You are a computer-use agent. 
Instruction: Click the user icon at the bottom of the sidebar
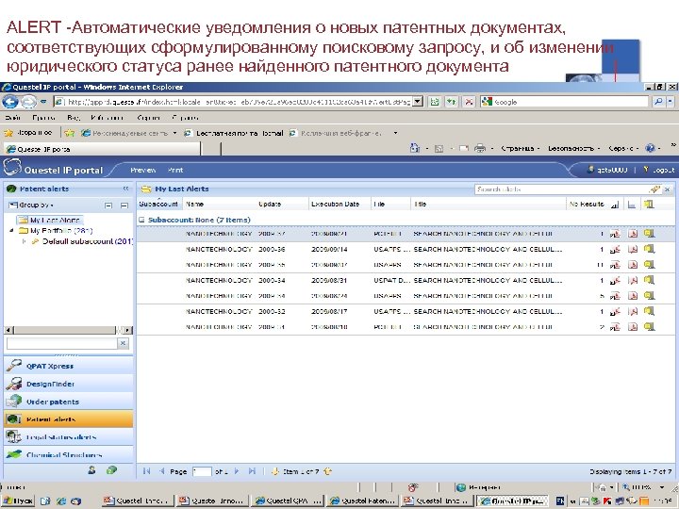[x=91, y=469]
